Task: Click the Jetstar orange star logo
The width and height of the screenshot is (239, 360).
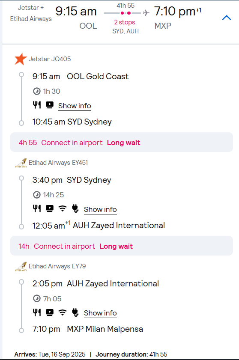Action: pyautogui.click(x=21, y=59)
